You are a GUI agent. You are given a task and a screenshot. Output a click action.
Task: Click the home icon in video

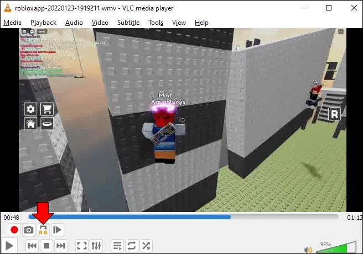(x=30, y=124)
